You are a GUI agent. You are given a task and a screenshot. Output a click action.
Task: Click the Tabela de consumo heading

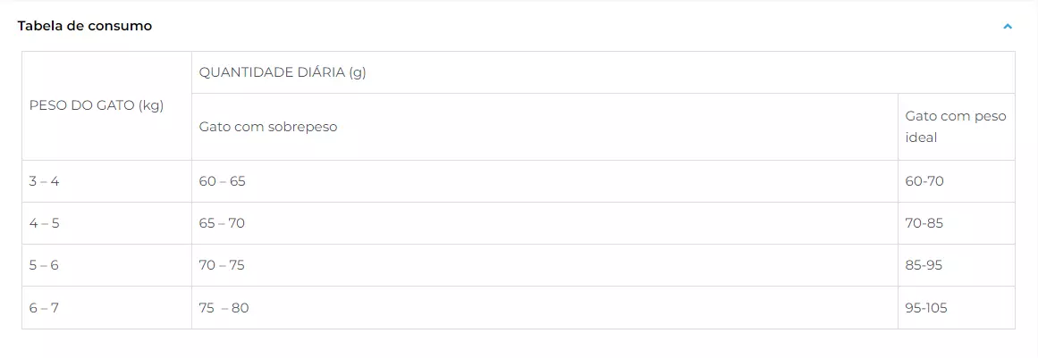pyautogui.click(x=85, y=26)
